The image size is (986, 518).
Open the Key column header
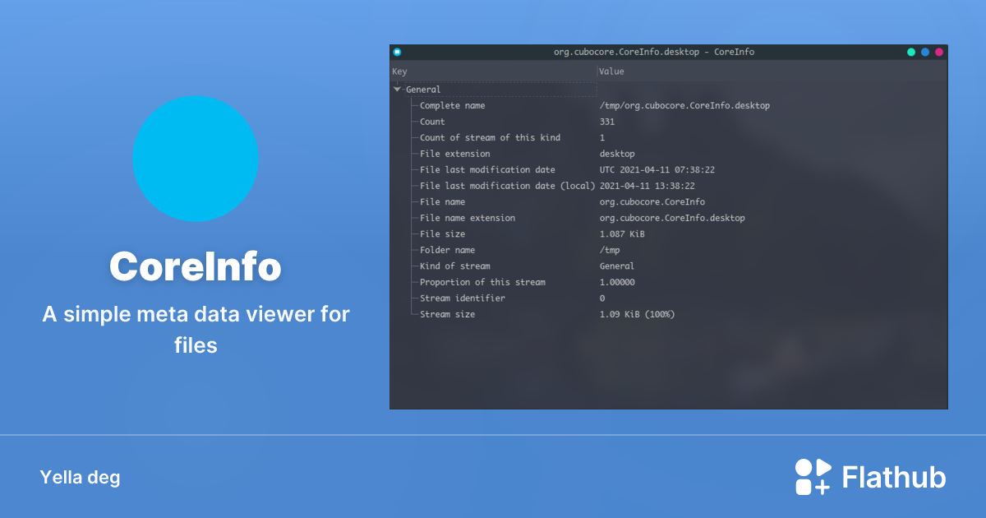(x=399, y=71)
